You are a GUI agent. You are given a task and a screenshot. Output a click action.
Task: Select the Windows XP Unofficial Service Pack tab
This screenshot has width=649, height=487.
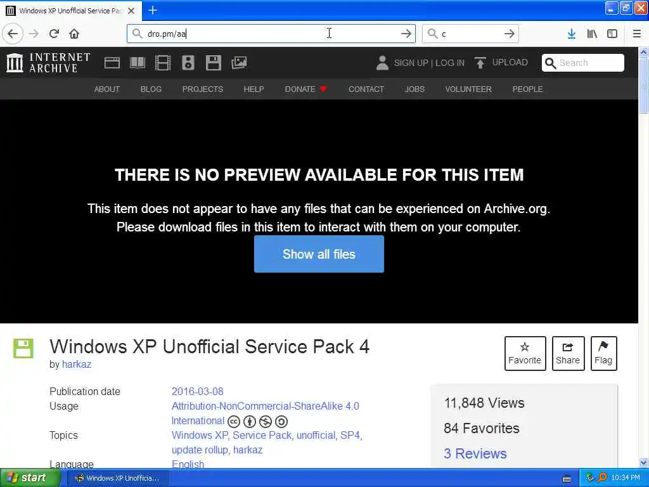click(x=71, y=11)
